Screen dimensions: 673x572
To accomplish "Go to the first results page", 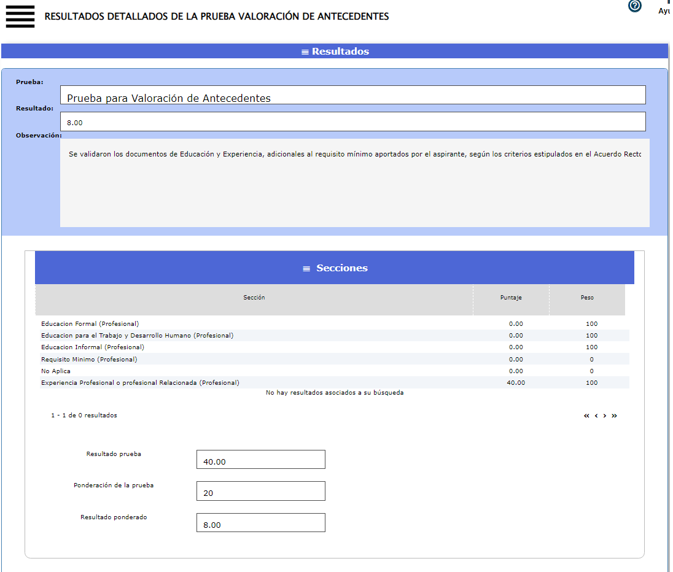I will [x=586, y=416].
